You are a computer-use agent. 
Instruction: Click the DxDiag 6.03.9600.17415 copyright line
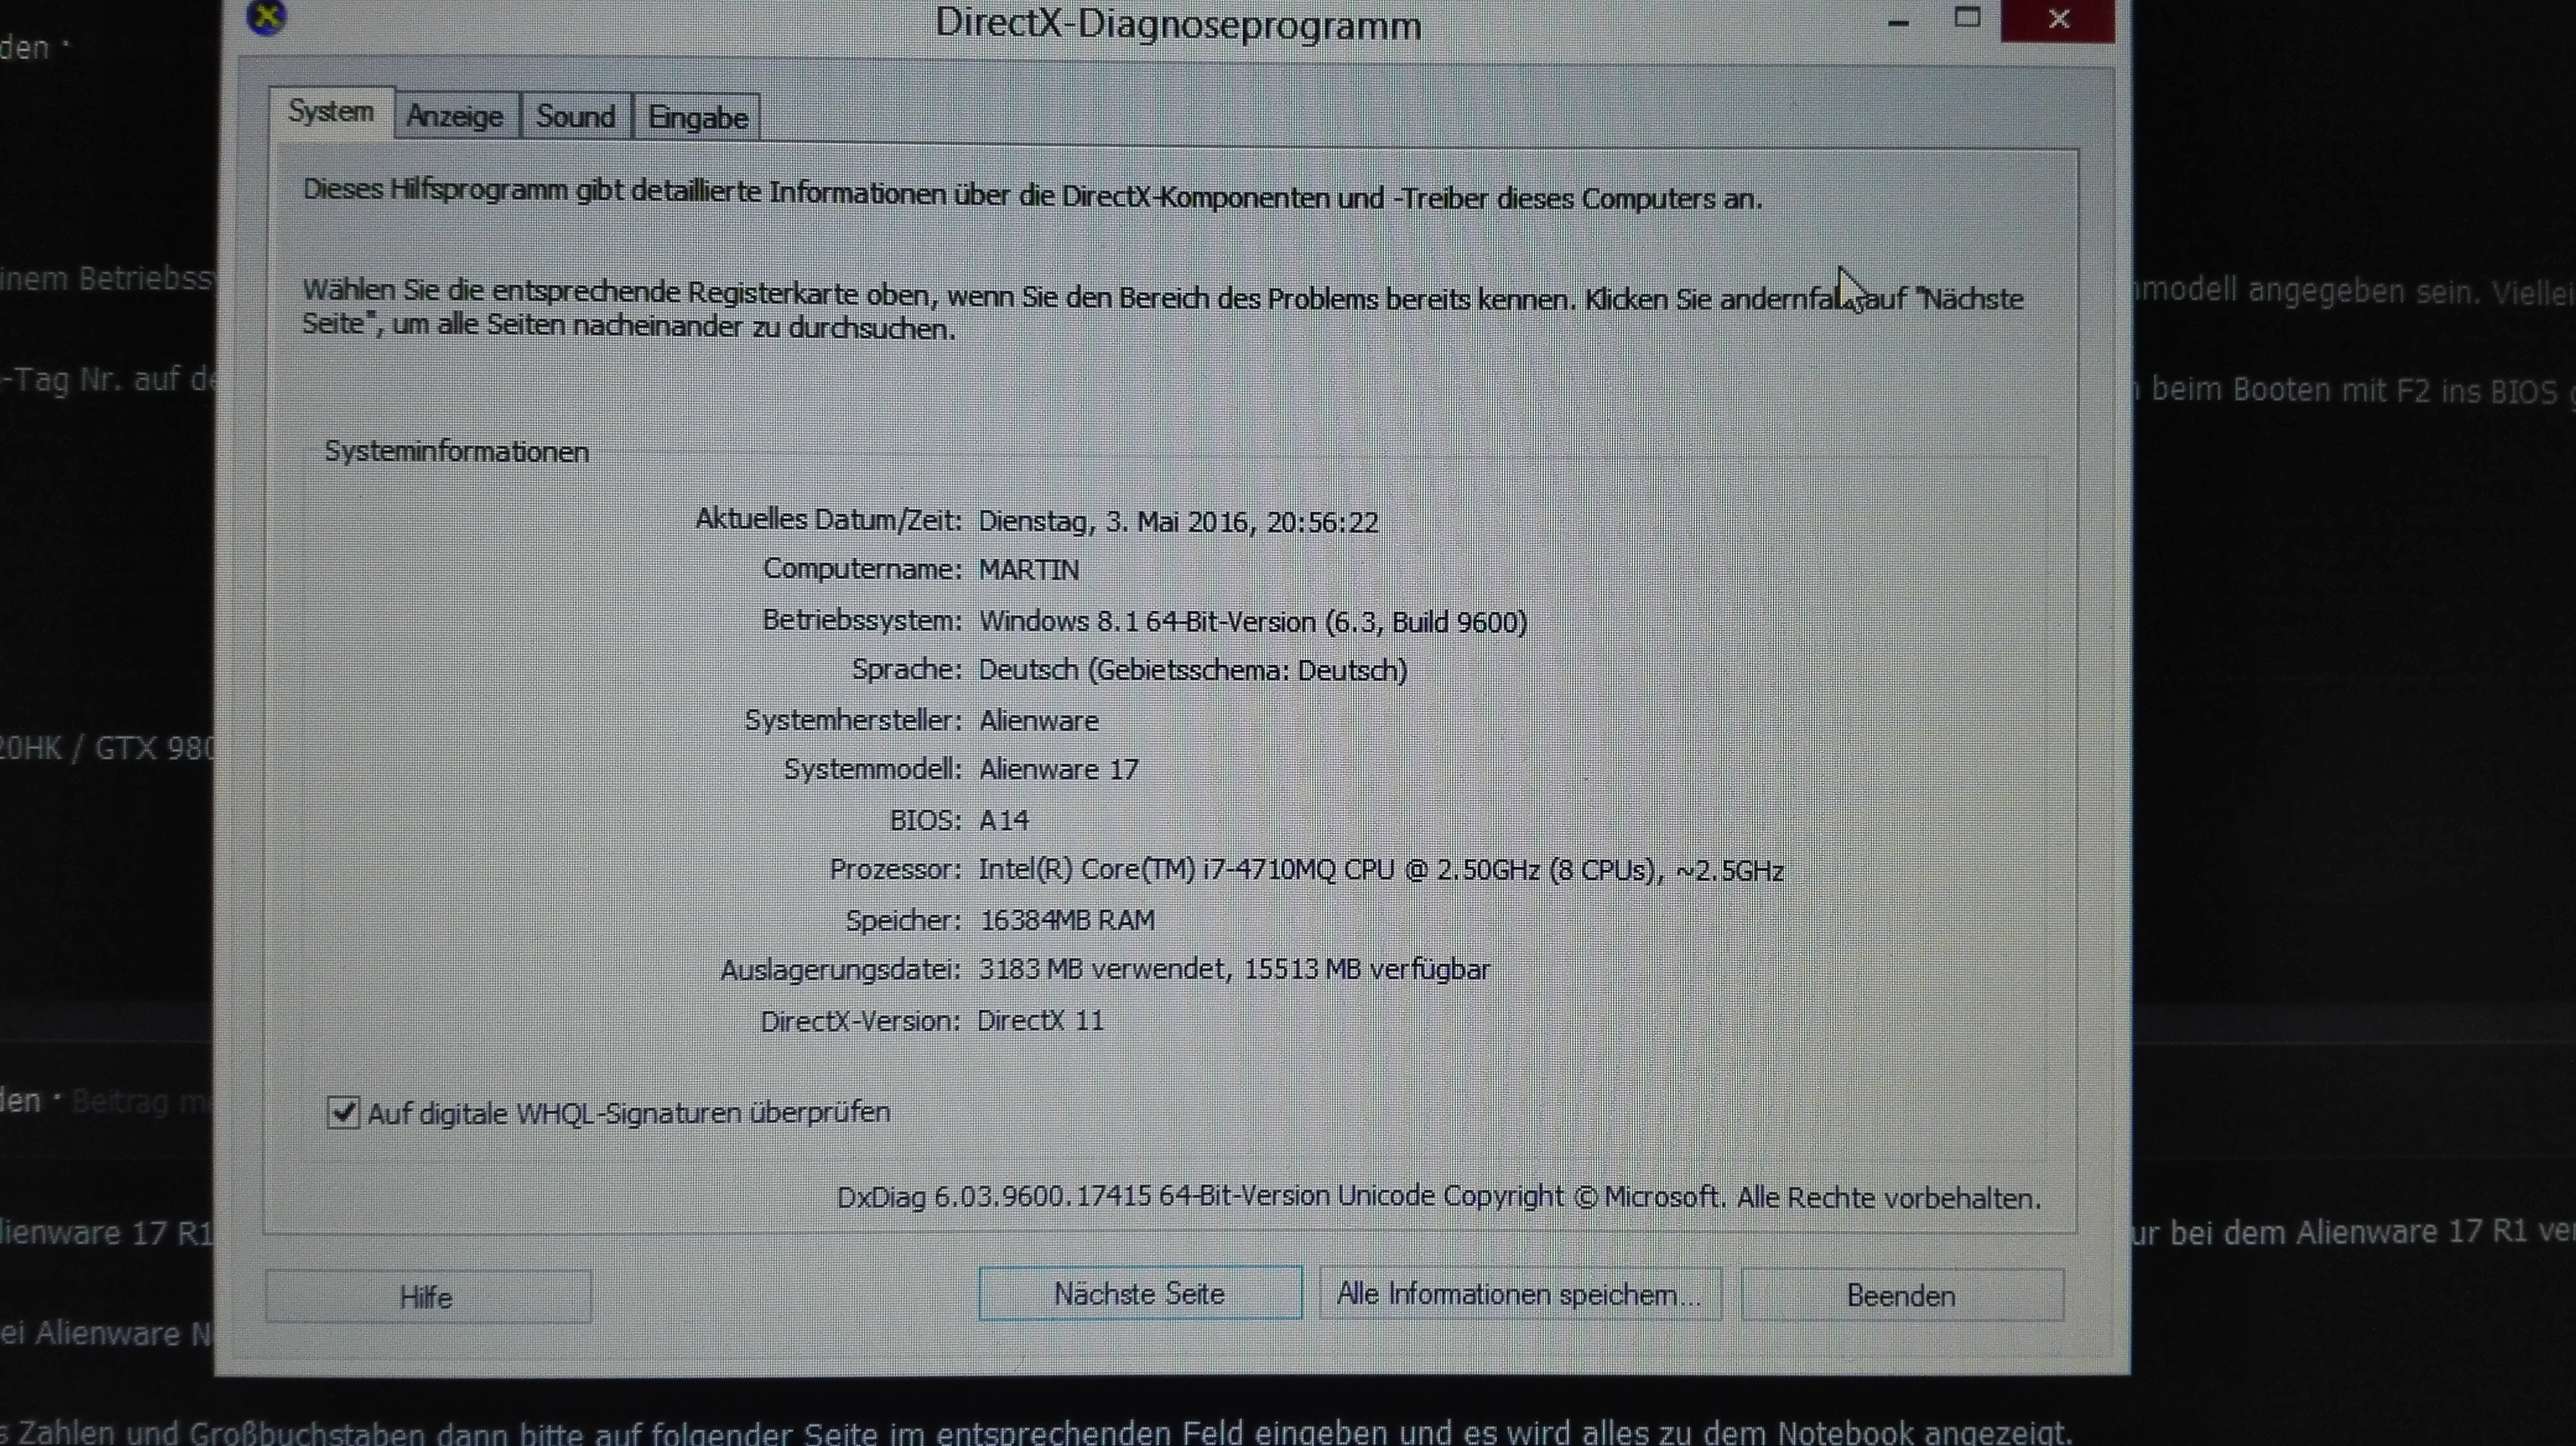(1438, 1197)
